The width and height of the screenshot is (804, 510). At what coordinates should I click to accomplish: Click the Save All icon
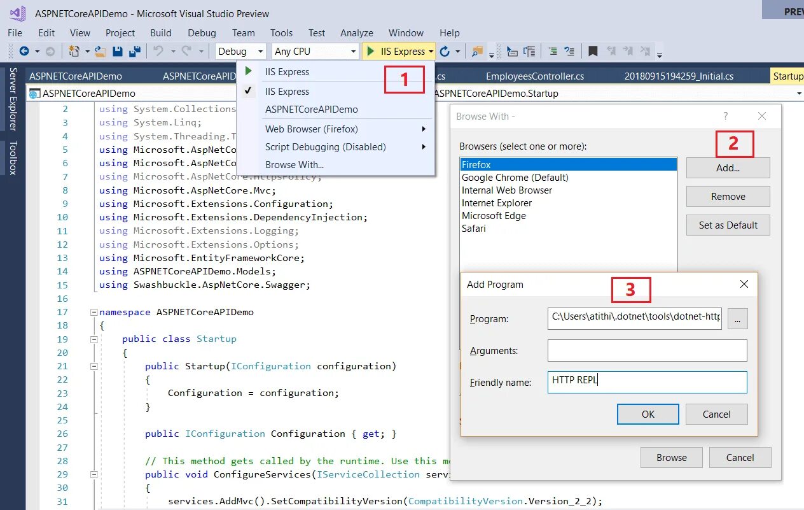pos(134,52)
